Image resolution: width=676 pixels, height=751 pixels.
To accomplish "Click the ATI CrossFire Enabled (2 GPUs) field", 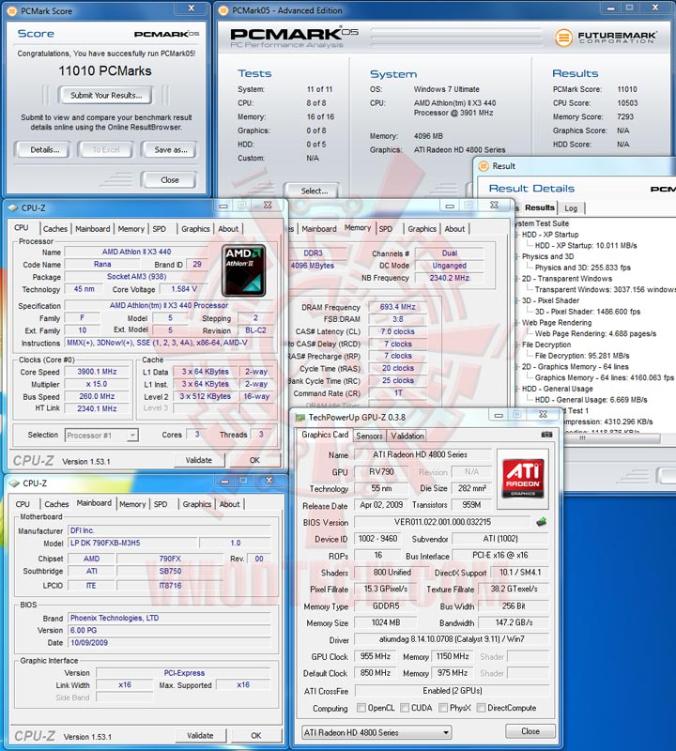I will coord(452,691).
